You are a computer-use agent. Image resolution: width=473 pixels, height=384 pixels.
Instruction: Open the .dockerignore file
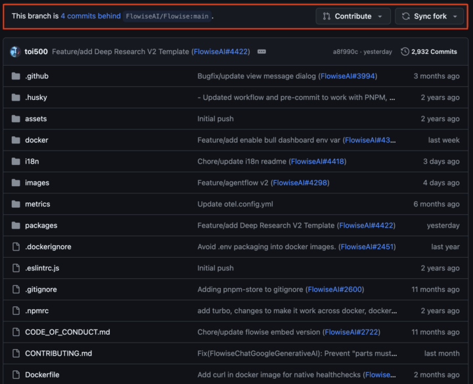(48, 247)
